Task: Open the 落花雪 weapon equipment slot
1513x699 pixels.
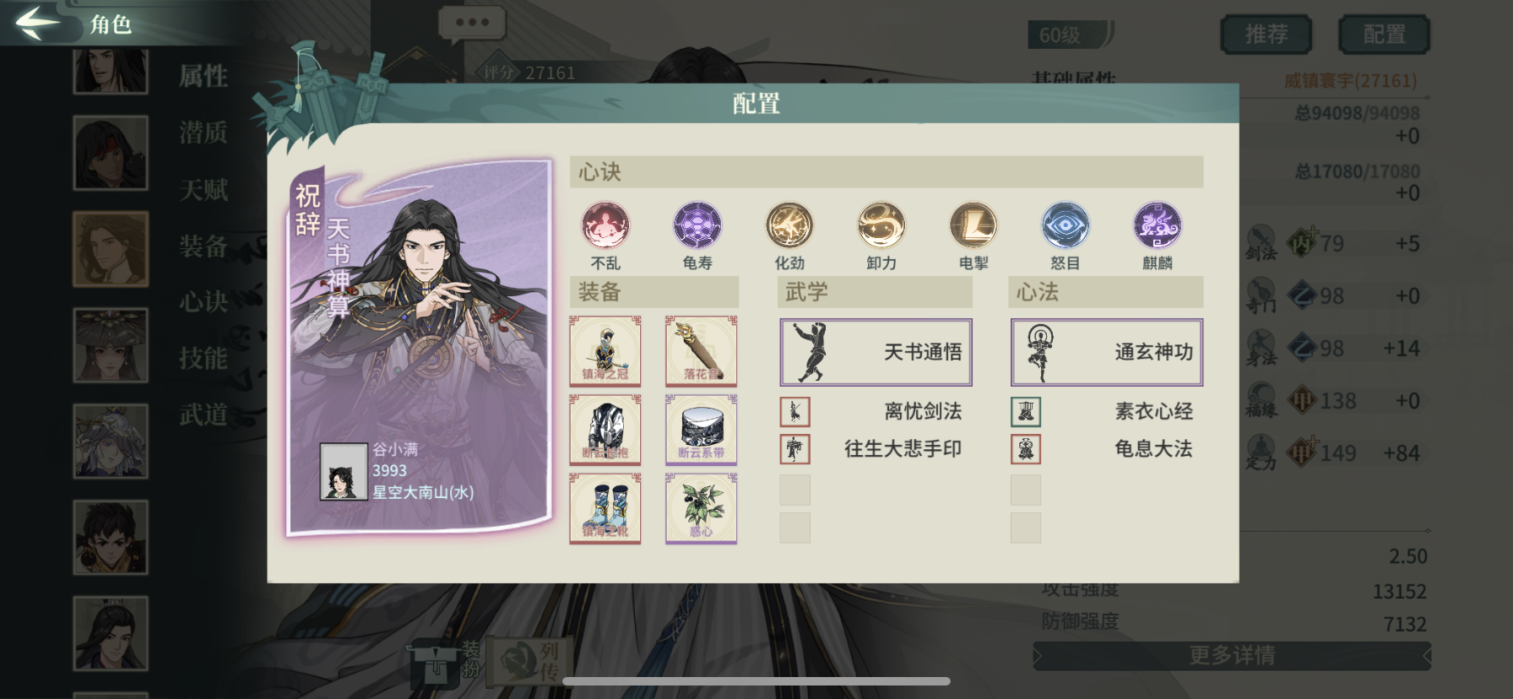Action: tap(701, 351)
